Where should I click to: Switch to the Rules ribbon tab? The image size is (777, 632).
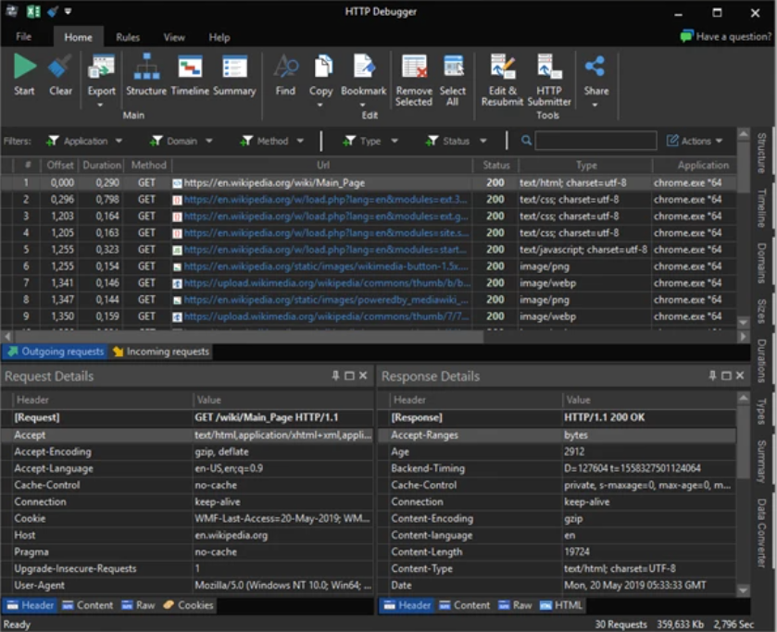tap(127, 37)
